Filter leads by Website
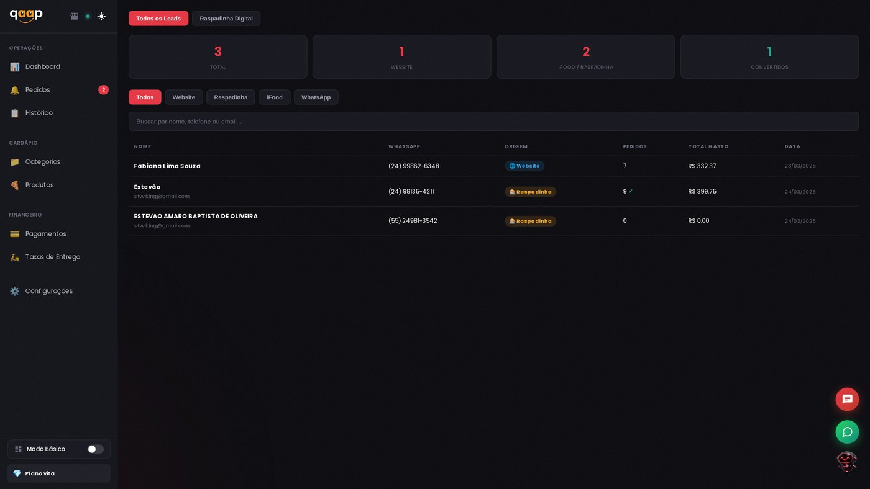Viewport: 870px width, 489px height. (184, 97)
